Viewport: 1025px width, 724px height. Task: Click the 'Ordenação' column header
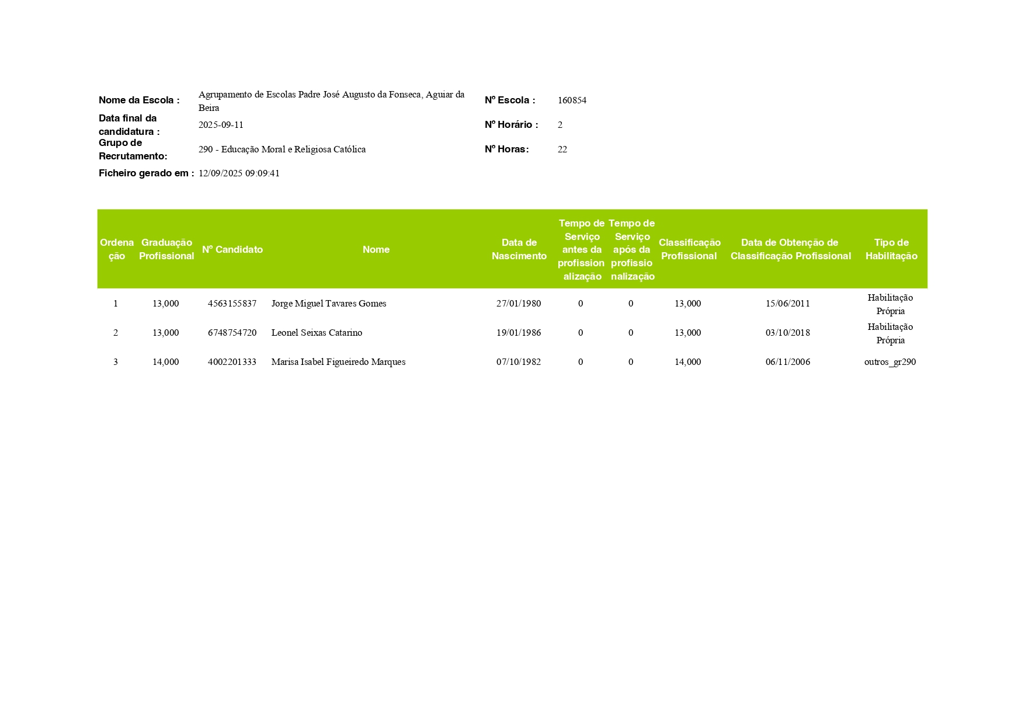tap(117, 249)
